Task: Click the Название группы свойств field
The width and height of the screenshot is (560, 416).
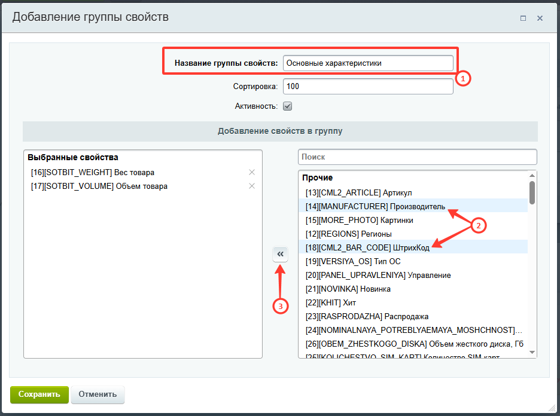Action: point(368,63)
